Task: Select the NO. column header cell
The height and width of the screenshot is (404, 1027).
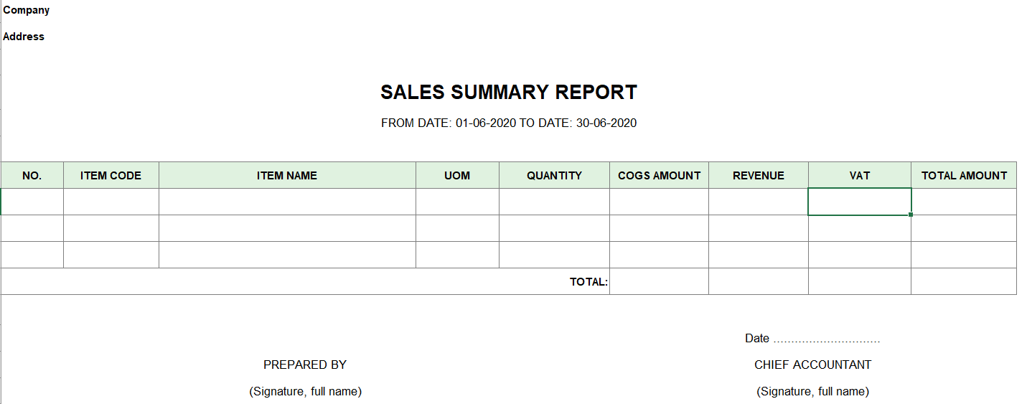Action: 32,175
